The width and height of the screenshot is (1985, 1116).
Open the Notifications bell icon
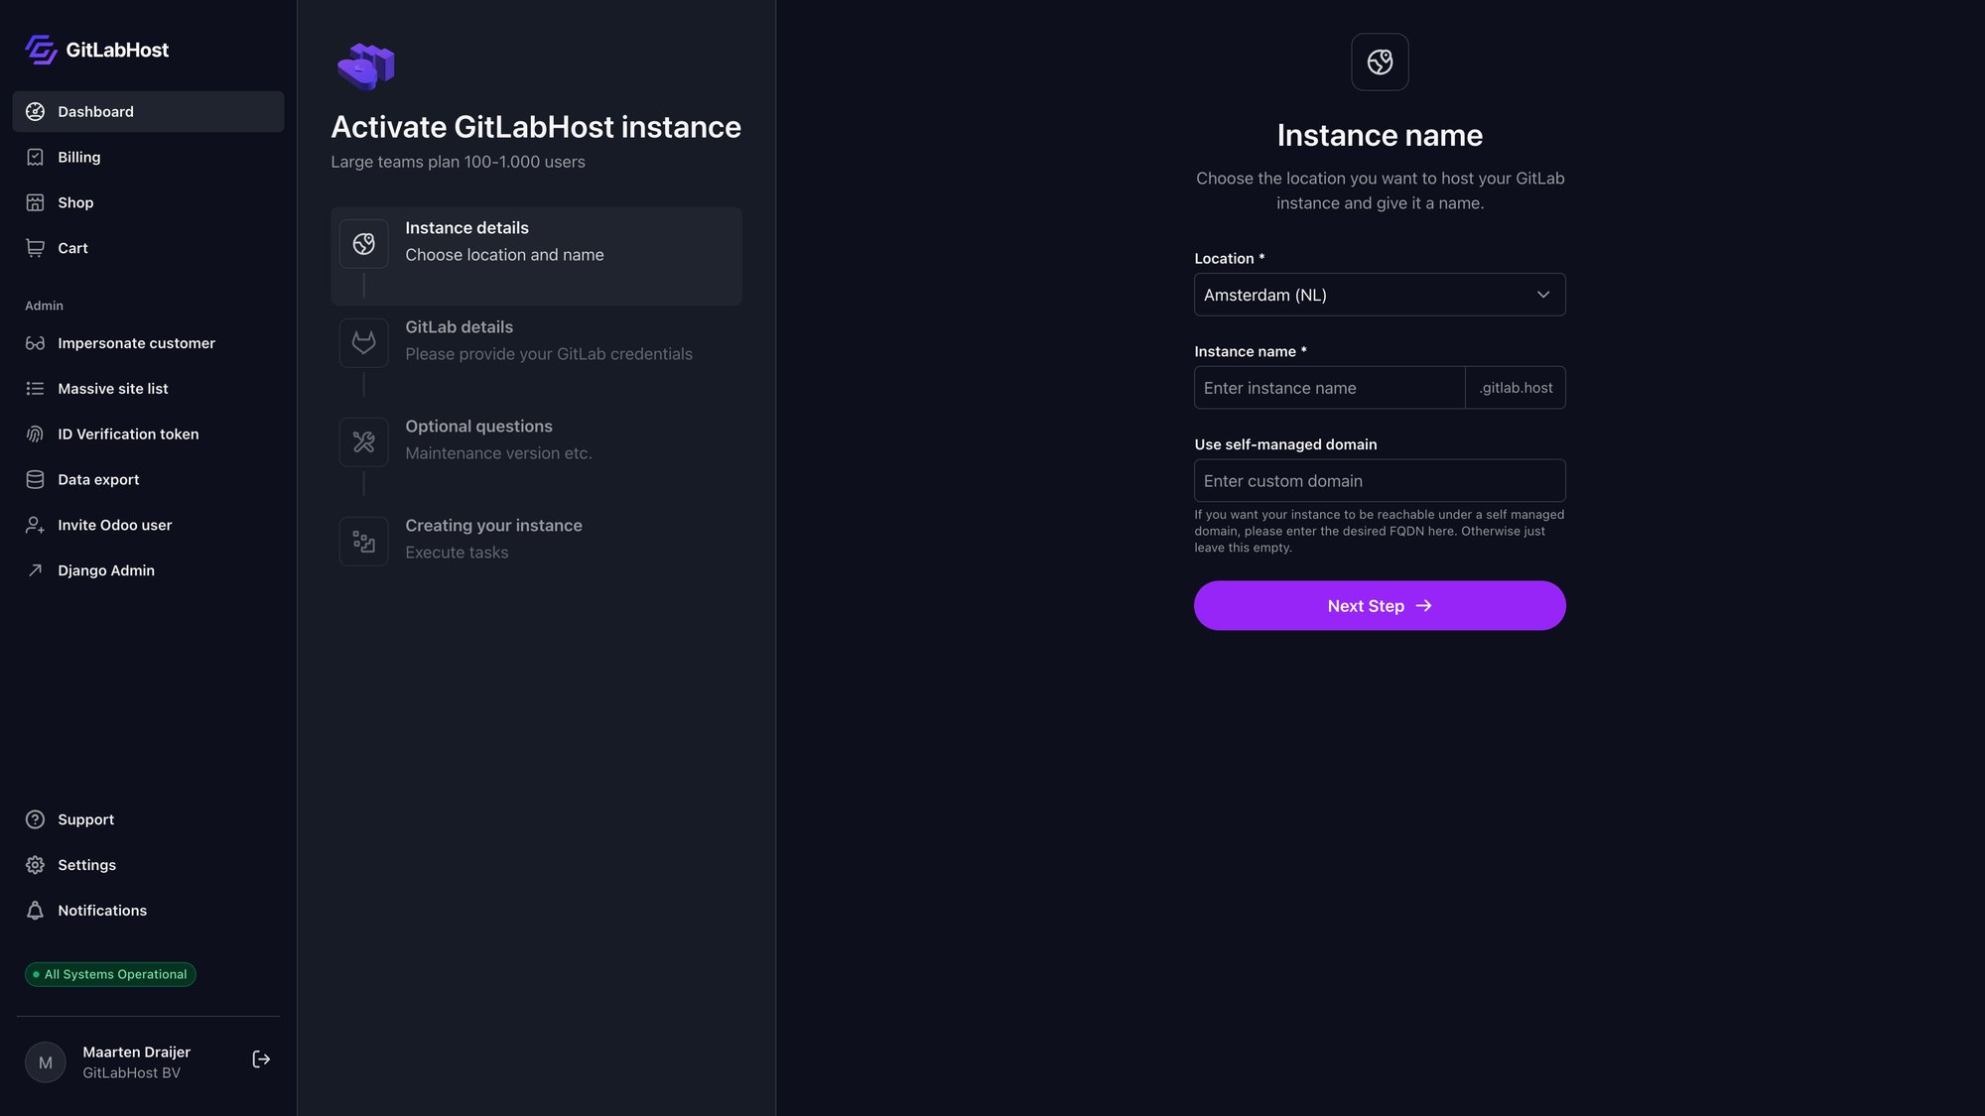[35, 910]
